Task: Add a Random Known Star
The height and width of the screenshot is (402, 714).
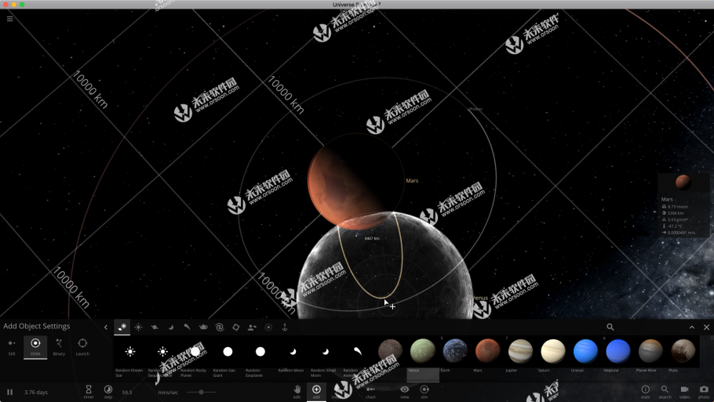Action: click(130, 352)
